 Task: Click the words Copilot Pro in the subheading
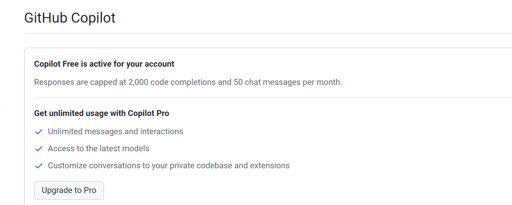[148, 113]
